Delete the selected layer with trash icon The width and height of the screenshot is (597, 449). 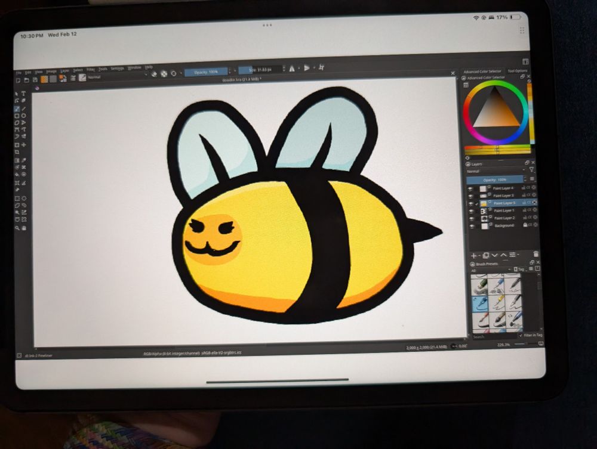pos(536,254)
